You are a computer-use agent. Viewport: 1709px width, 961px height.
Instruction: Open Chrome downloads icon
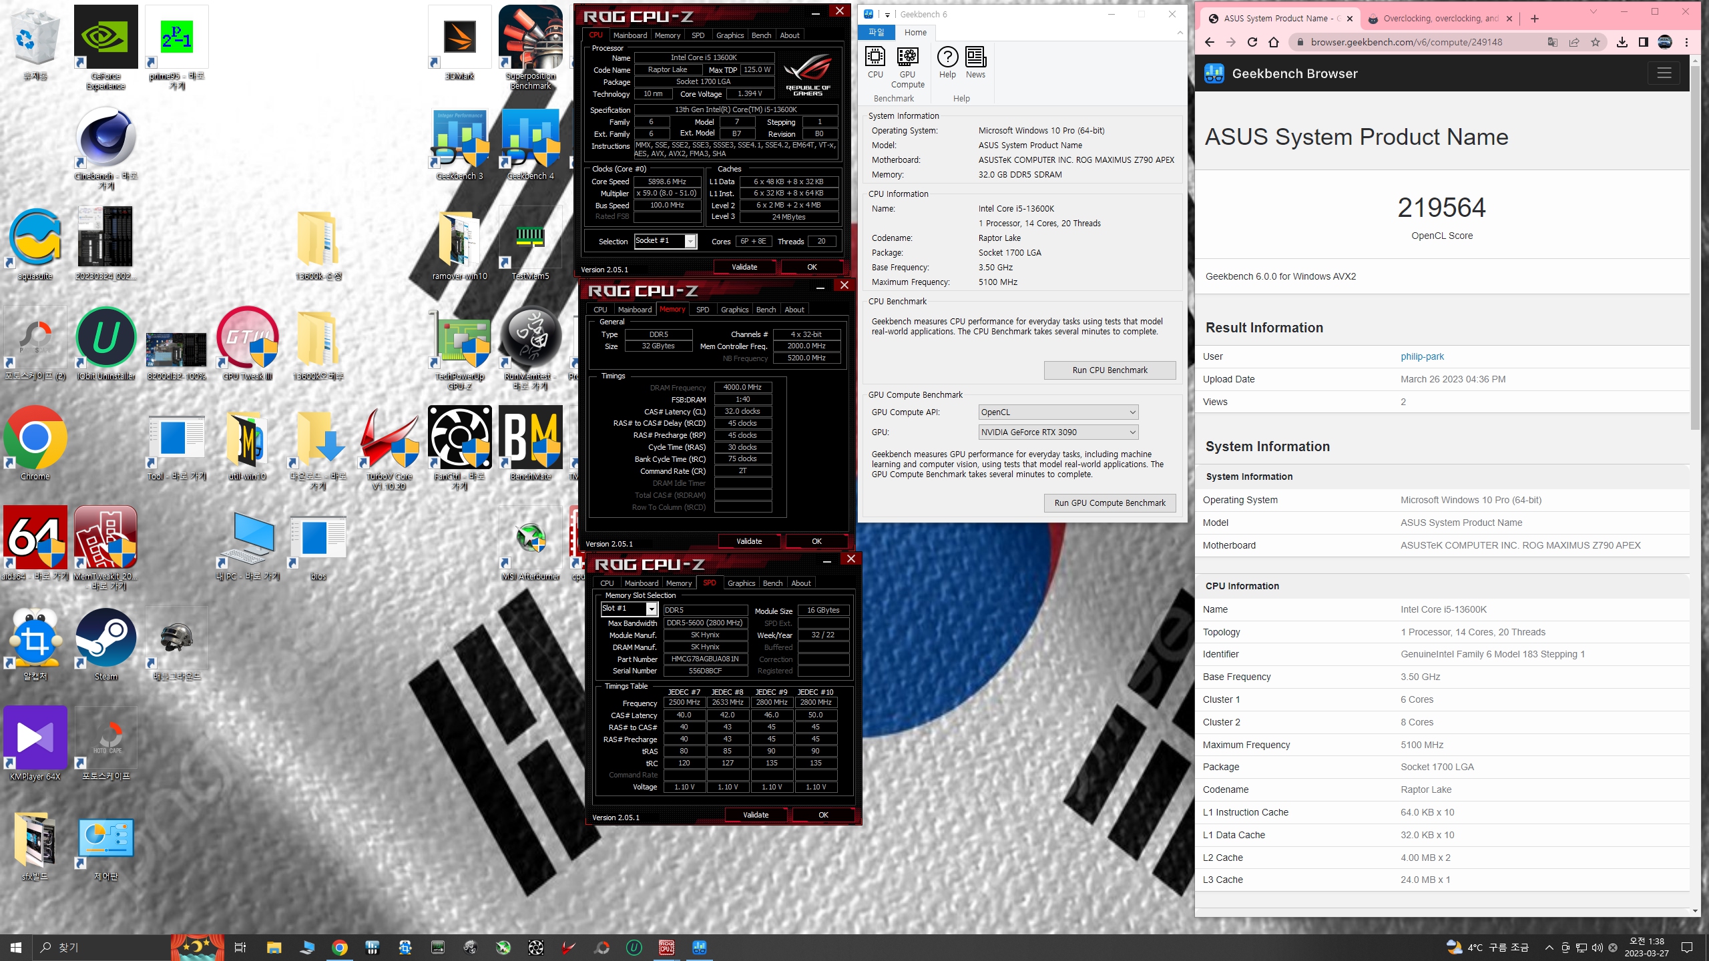[x=1622, y=42]
